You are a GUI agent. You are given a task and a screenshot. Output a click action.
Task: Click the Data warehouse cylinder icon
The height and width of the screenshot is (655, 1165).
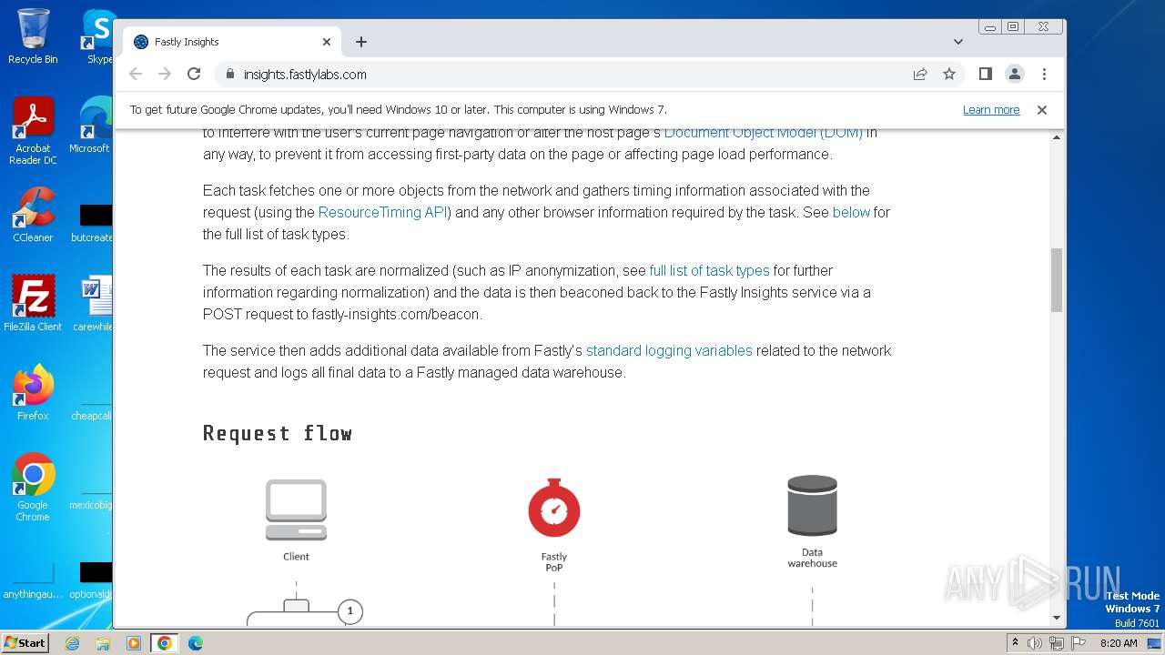[812, 506]
